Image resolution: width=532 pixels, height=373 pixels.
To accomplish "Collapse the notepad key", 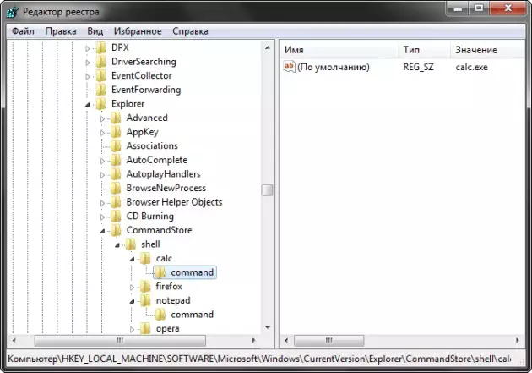I will pyautogui.click(x=133, y=301).
